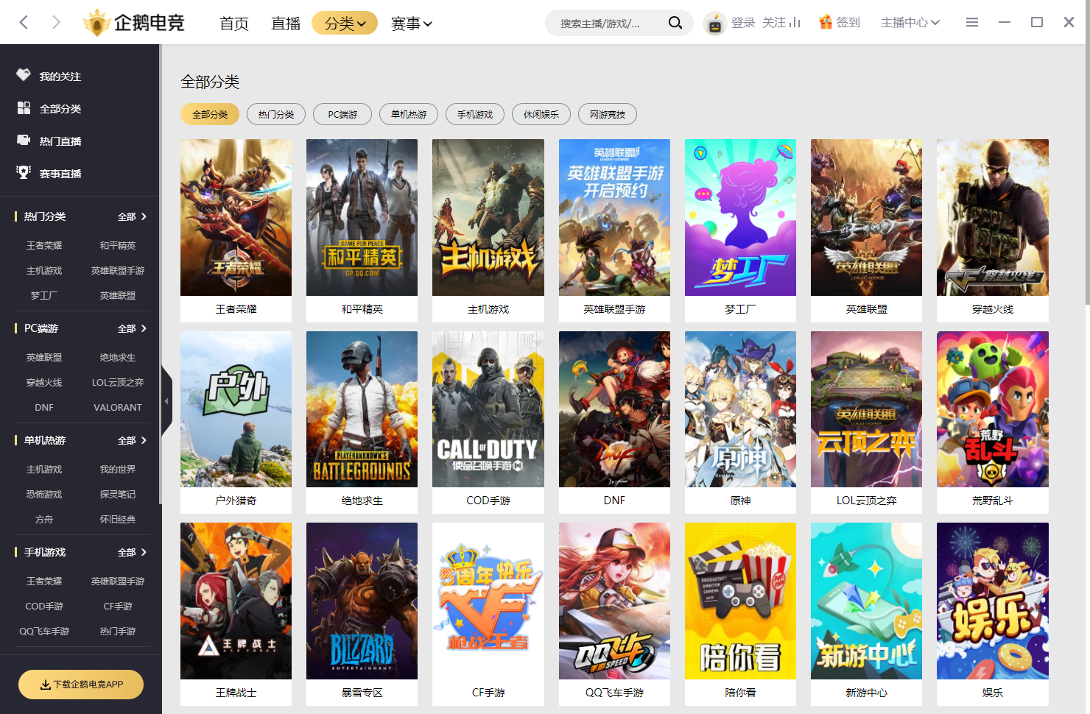Open 和平精英 in the sidebar's 热门分类 list
This screenshot has width=1090, height=714.
[118, 246]
